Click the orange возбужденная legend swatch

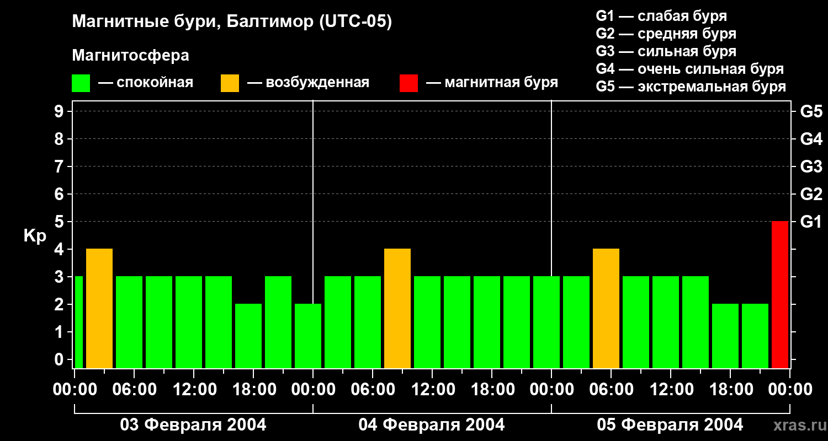click(230, 83)
